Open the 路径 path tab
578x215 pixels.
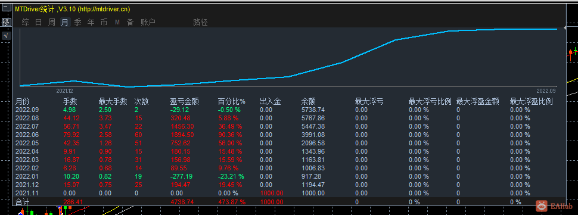click(x=201, y=23)
